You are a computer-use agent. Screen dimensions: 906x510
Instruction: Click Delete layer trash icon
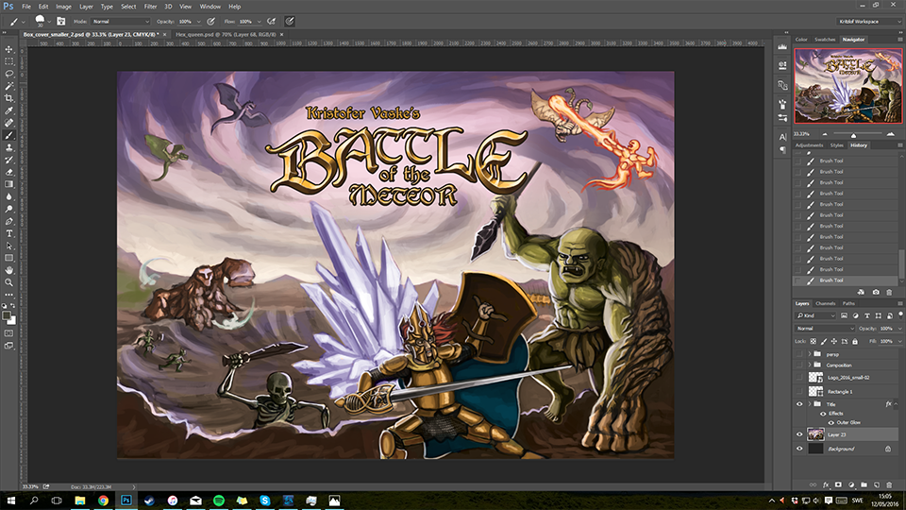889,484
